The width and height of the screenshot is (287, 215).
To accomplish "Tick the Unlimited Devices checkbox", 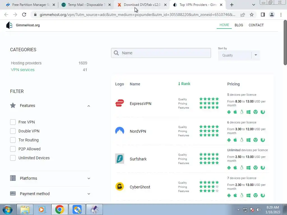I will [13, 158].
